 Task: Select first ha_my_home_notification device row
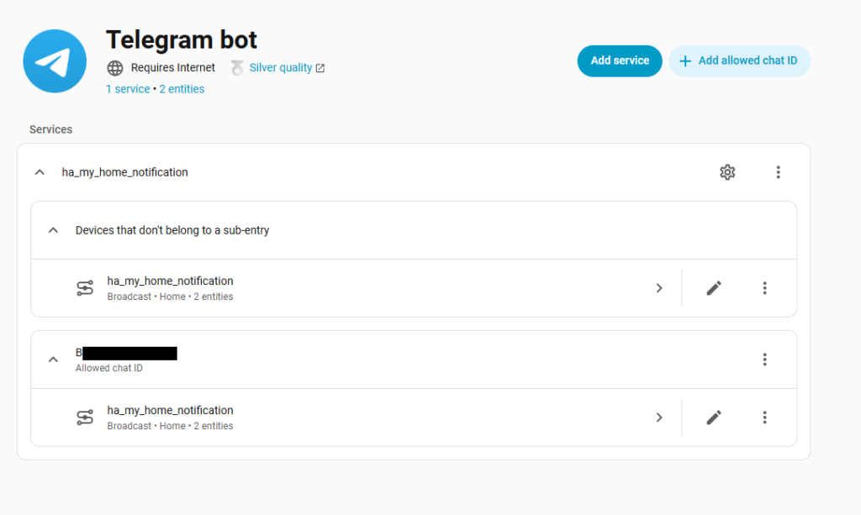tap(336, 288)
